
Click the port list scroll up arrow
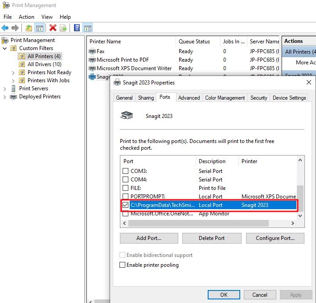(x=300, y=160)
